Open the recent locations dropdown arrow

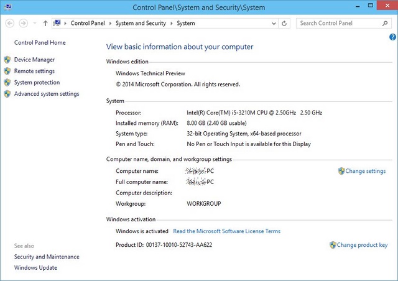[x=35, y=24]
